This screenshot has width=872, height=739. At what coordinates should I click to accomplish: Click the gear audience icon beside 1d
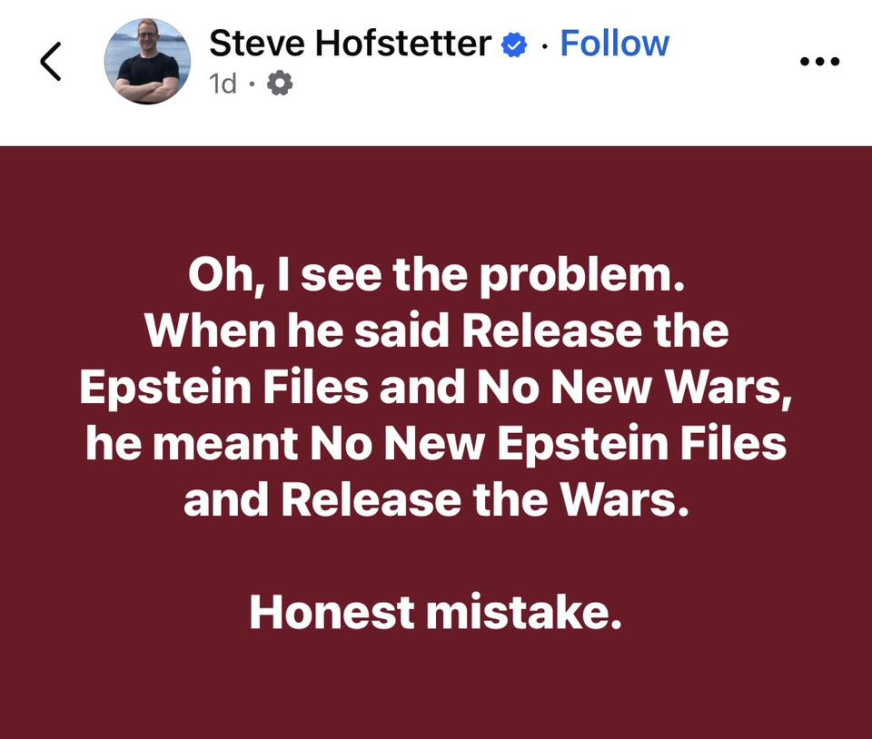280,84
